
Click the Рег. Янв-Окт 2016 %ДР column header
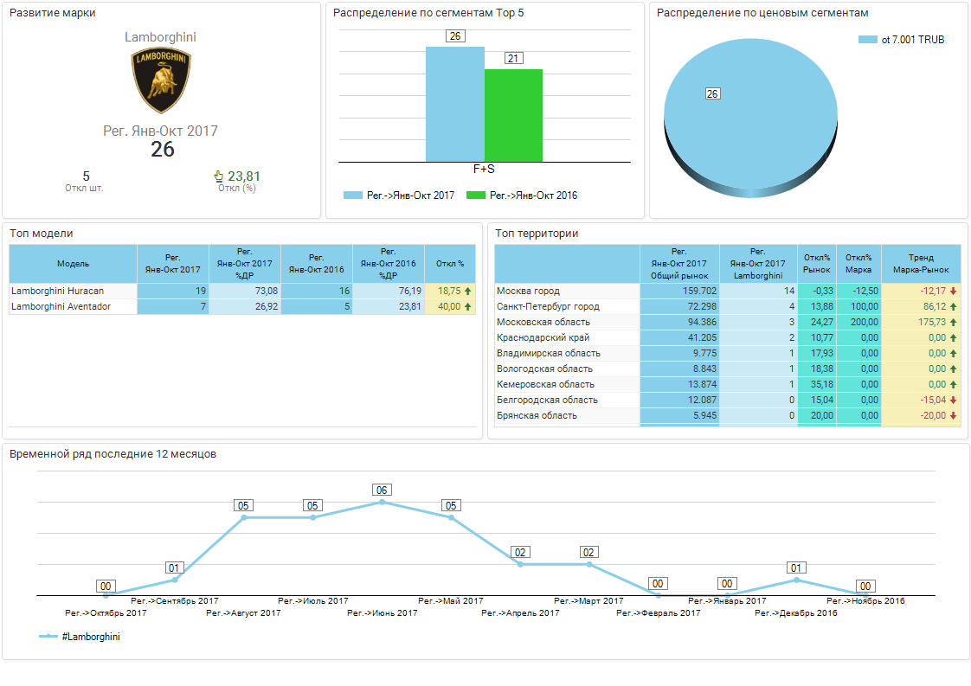tap(389, 264)
